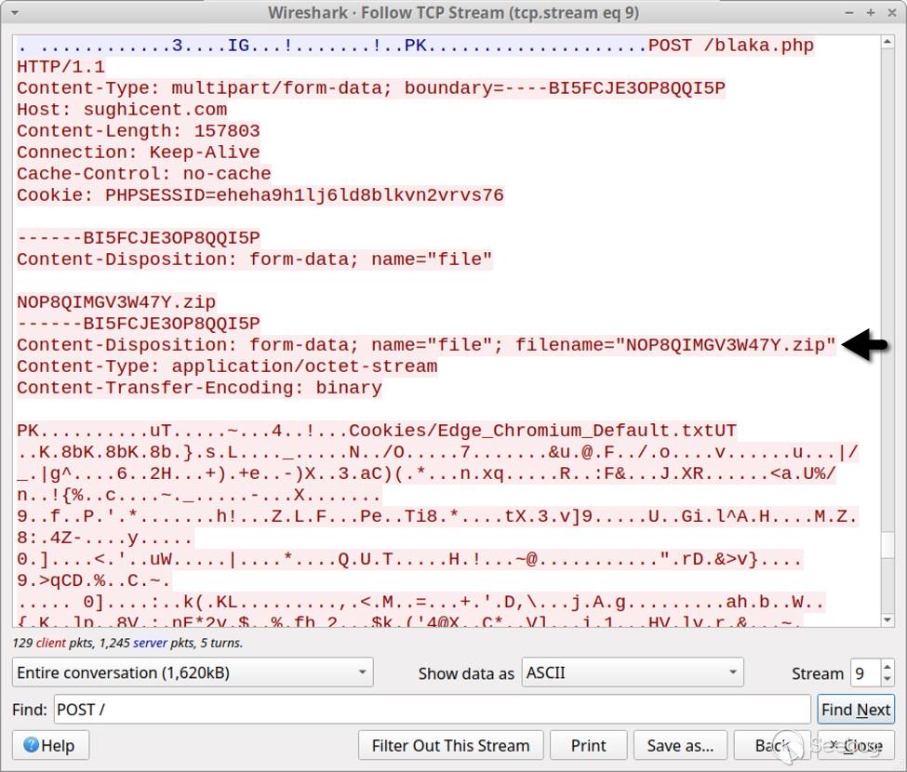907x772 pixels.
Task: Click the Back button
Action: (772, 745)
